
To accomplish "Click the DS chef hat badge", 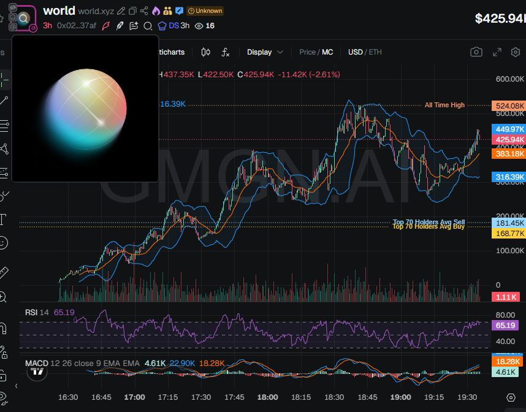I will click(x=168, y=26).
